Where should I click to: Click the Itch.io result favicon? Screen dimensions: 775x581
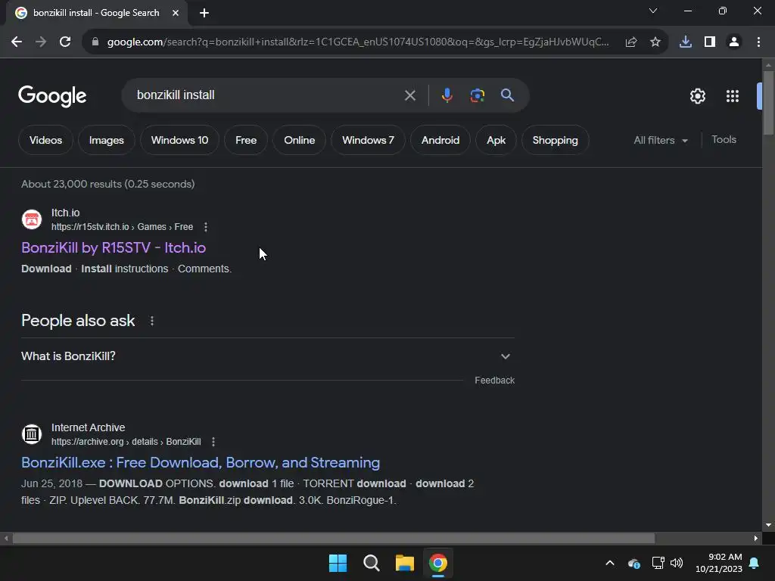(x=32, y=219)
